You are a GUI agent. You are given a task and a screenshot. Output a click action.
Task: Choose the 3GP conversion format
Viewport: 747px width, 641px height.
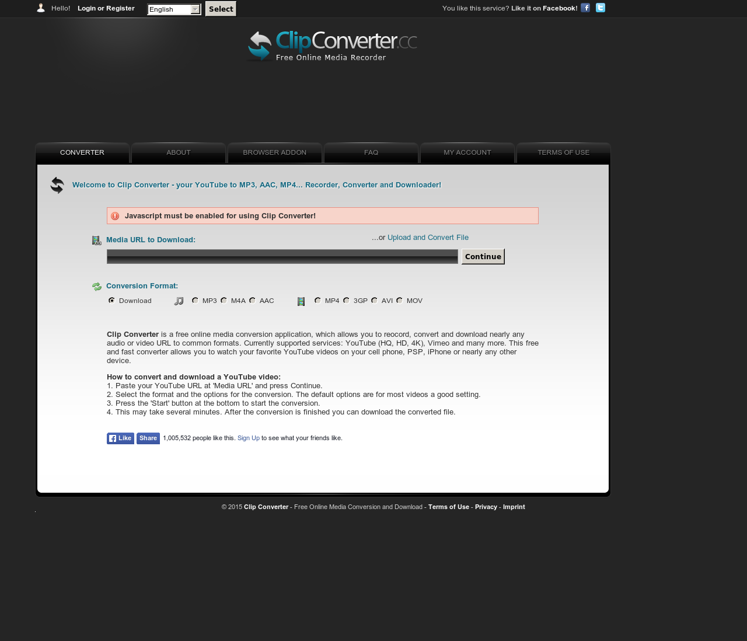pos(346,301)
